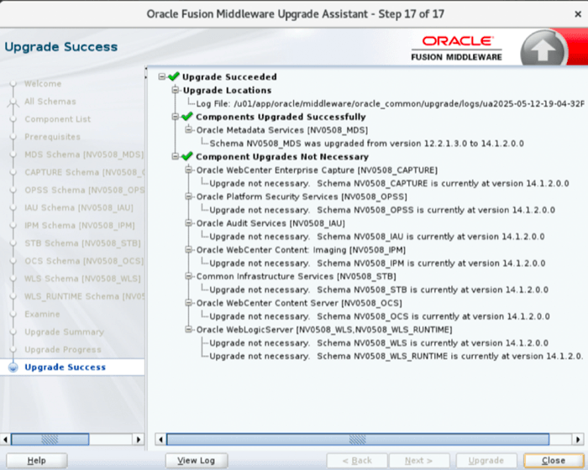The height and width of the screenshot is (470, 588).
Task: Click the results pane horizontal scrollbar thumb
Action: [358, 439]
